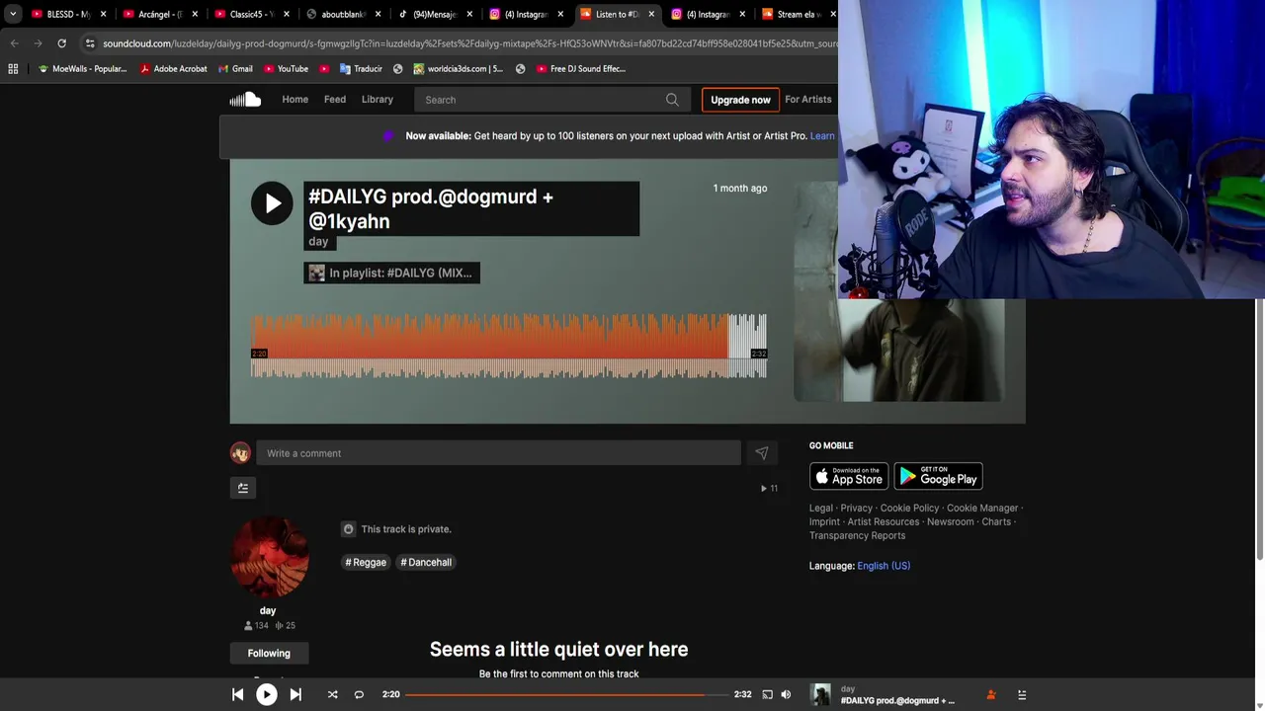1265x711 pixels.
Task: Click the progress bar in bottom player
Action: tap(566, 694)
